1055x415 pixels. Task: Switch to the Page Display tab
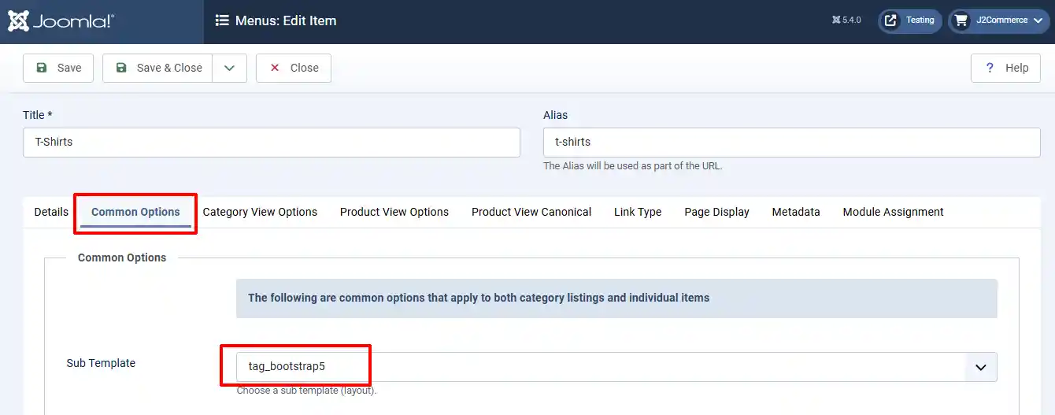[716, 212]
